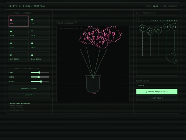
Task: Click the 'HEIGHT' parameter label
Action: click(11, 82)
